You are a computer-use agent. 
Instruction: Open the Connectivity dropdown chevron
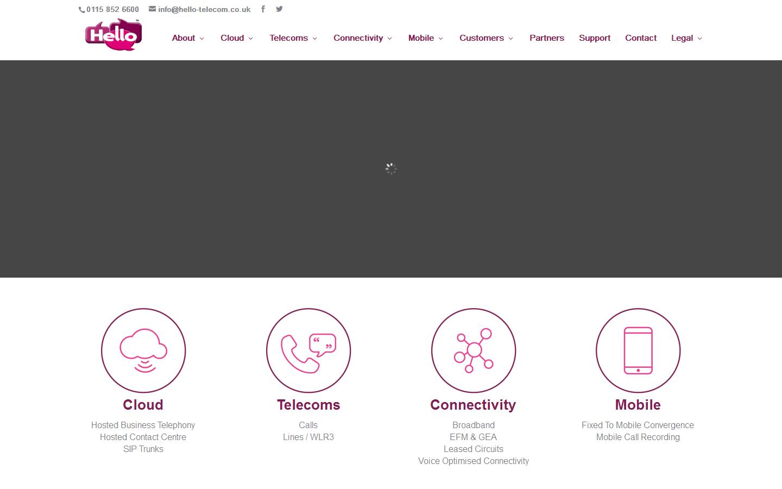coord(389,39)
